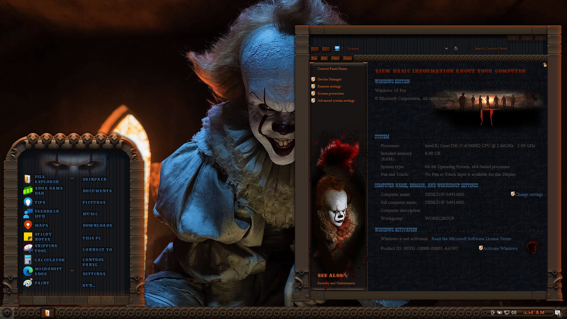Refresh the System control panel page

[x=456, y=48]
